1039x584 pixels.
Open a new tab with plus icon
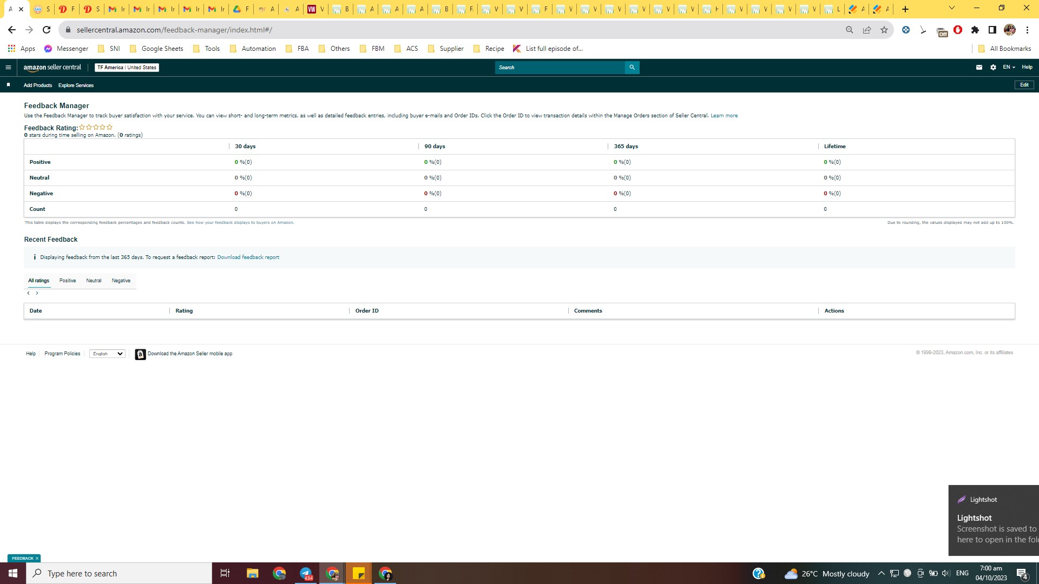coord(905,9)
